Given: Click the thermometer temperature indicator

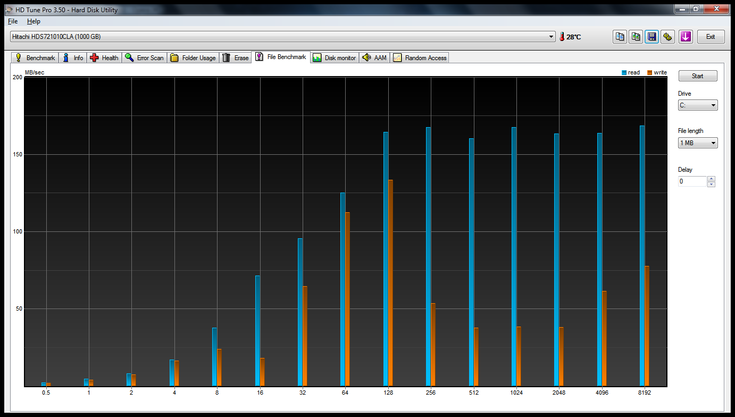Looking at the screenshot, I should click(x=570, y=37).
